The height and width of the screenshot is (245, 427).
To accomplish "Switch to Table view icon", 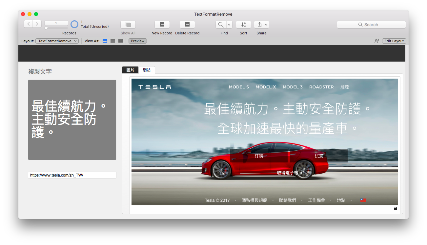I will pos(120,41).
